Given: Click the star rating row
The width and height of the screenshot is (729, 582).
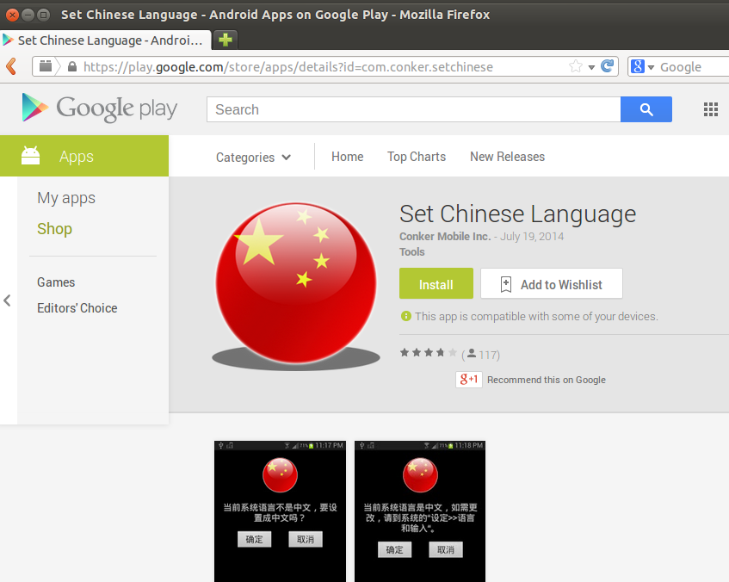Looking at the screenshot, I should point(429,353).
